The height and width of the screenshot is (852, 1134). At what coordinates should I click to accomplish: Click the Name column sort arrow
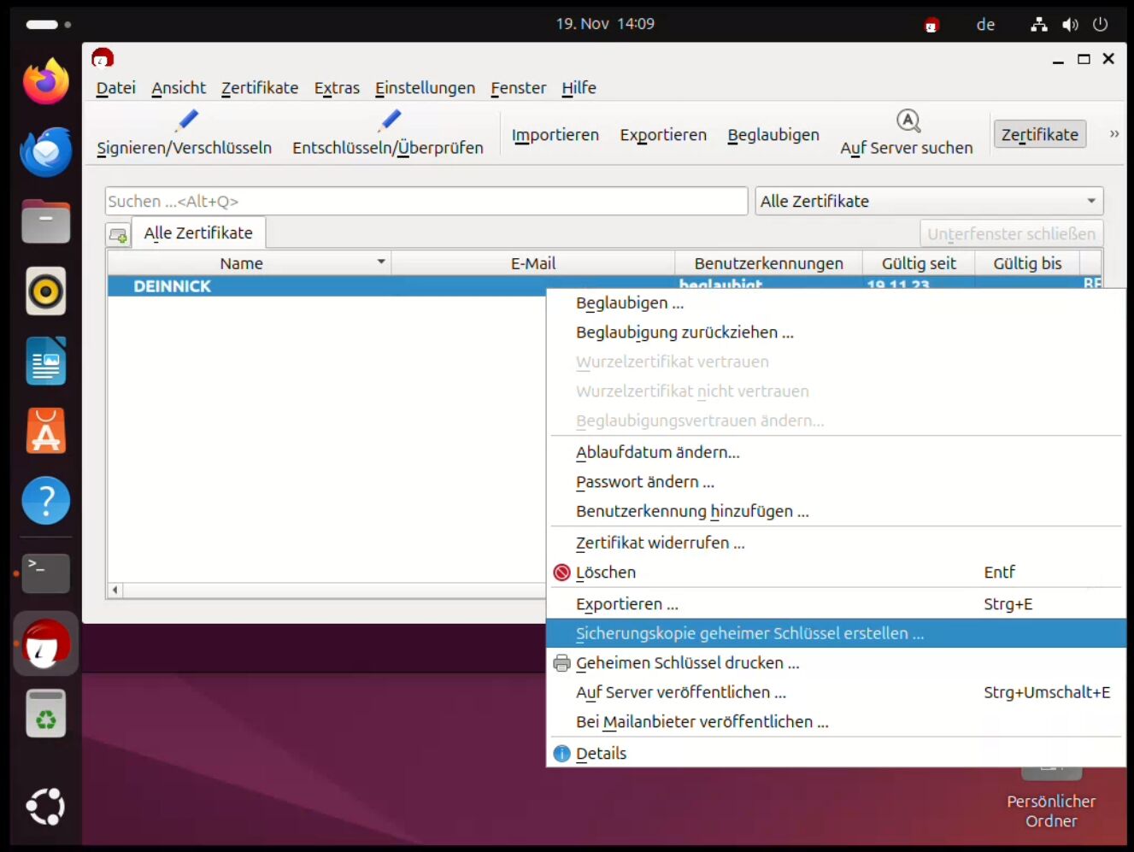pyautogui.click(x=381, y=262)
